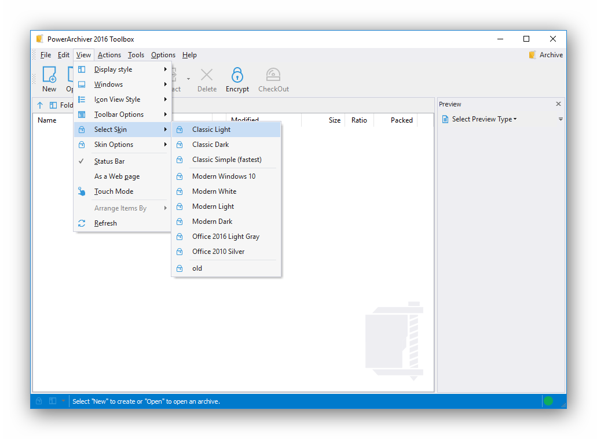This screenshot has height=439, width=597.
Task: Select the Modern White skin
Action: tap(226, 191)
